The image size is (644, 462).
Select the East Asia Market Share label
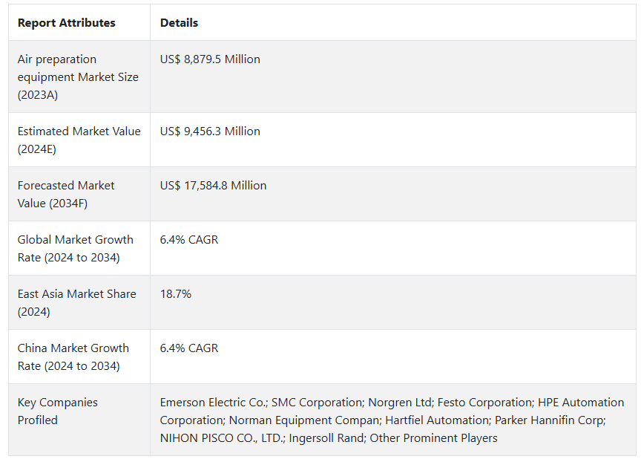[76, 303]
